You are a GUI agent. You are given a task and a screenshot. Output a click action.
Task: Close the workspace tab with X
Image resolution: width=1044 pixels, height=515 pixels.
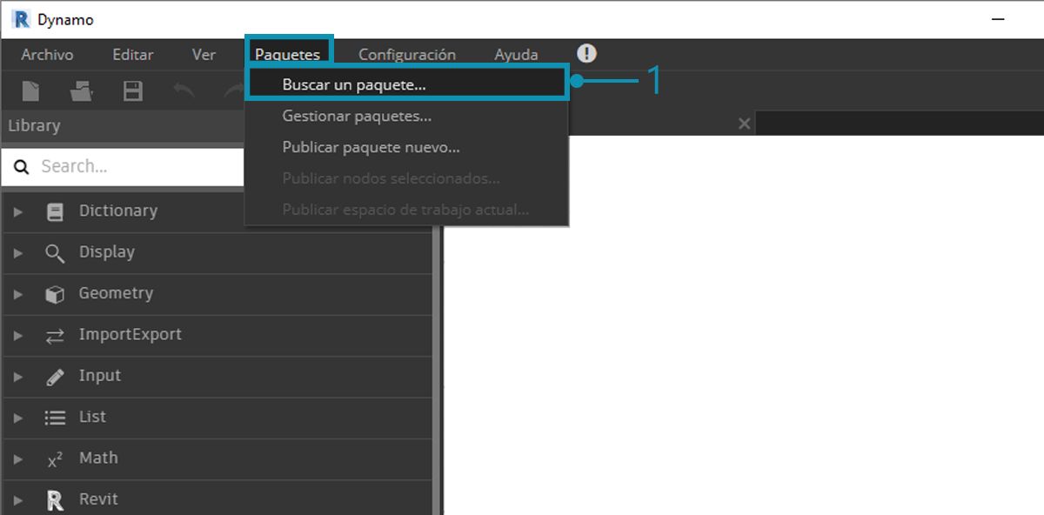744,124
